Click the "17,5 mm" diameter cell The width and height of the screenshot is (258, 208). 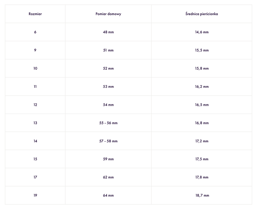click(x=202, y=159)
